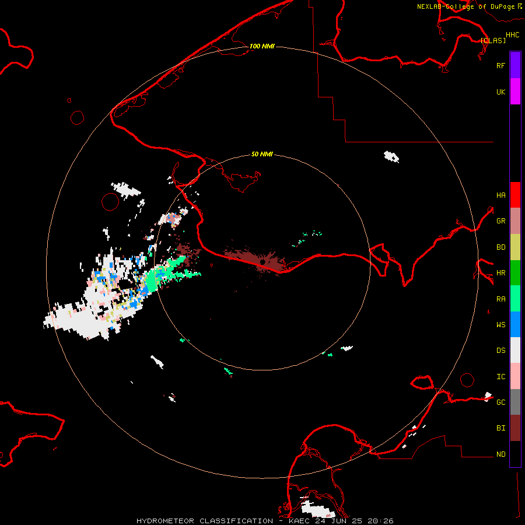The image size is (525, 525).
Task: Click the BI brown legend swatch
Action: [515, 428]
